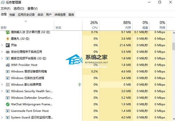The image size is (175, 121).
Task: Switch to the 性能 tab
Action: 12,15
